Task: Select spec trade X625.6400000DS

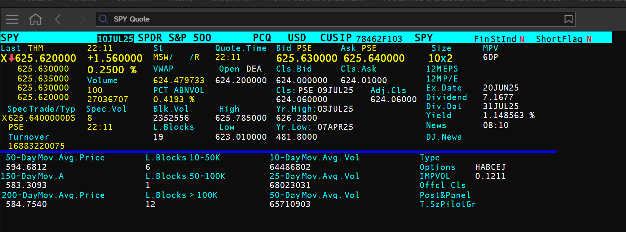Action: coord(38,118)
